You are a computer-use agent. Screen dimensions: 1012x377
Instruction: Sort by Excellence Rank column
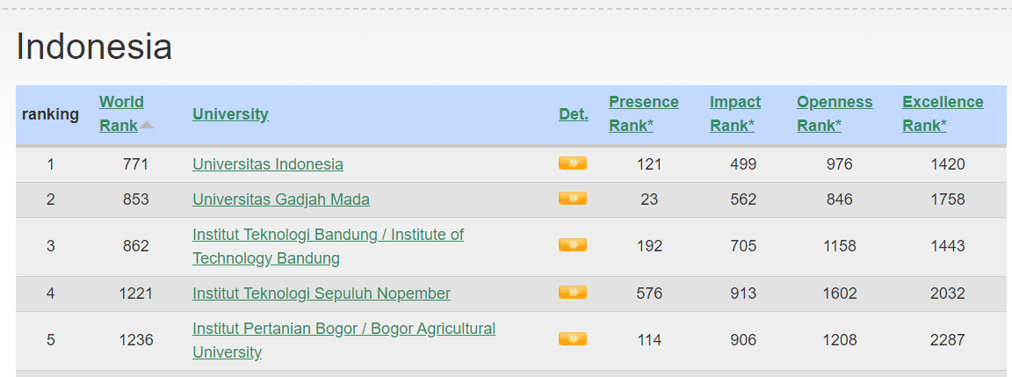(943, 113)
